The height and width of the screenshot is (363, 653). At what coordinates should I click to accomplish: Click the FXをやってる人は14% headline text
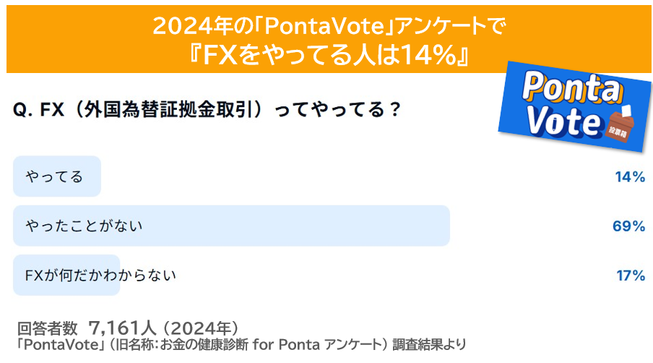329,55
